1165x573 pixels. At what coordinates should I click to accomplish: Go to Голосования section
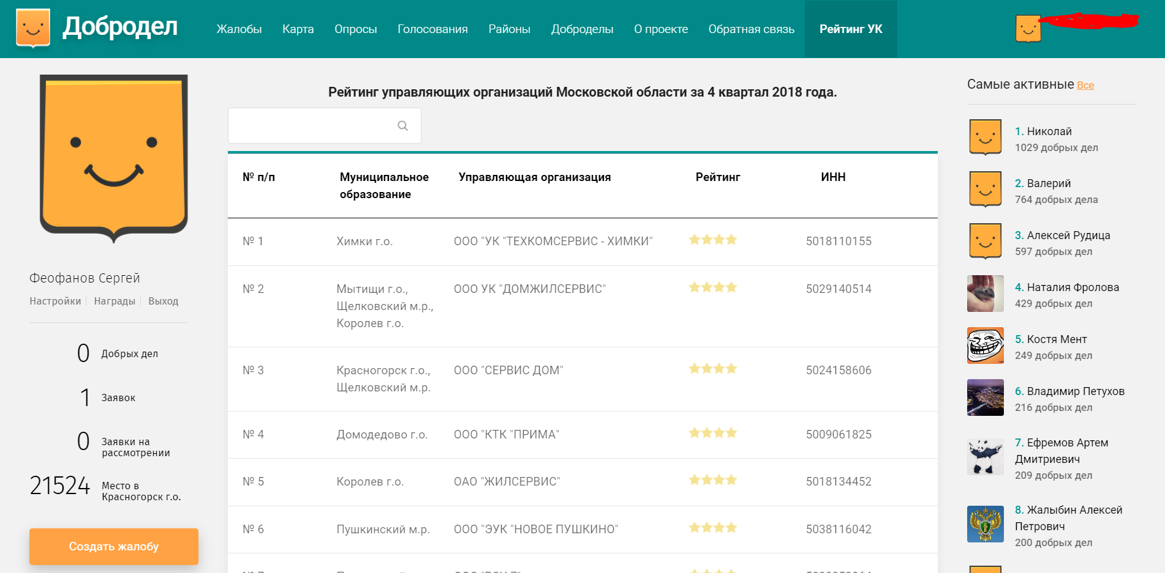pyautogui.click(x=432, y=29)
